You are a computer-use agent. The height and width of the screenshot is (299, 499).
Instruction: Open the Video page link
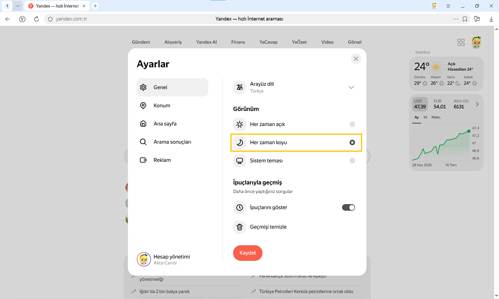point(327,42)
